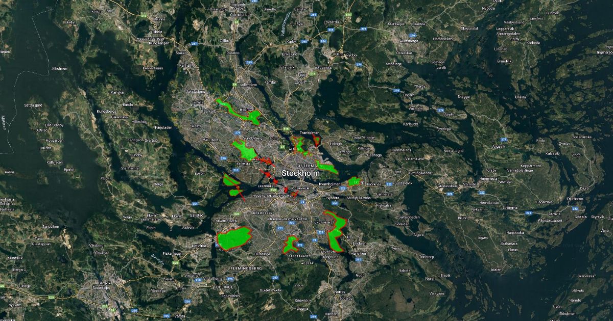The width and height of the screenshot is (613, 321).
Task: Click the E4 highway shield near Kista
Action: coord(234,84)
